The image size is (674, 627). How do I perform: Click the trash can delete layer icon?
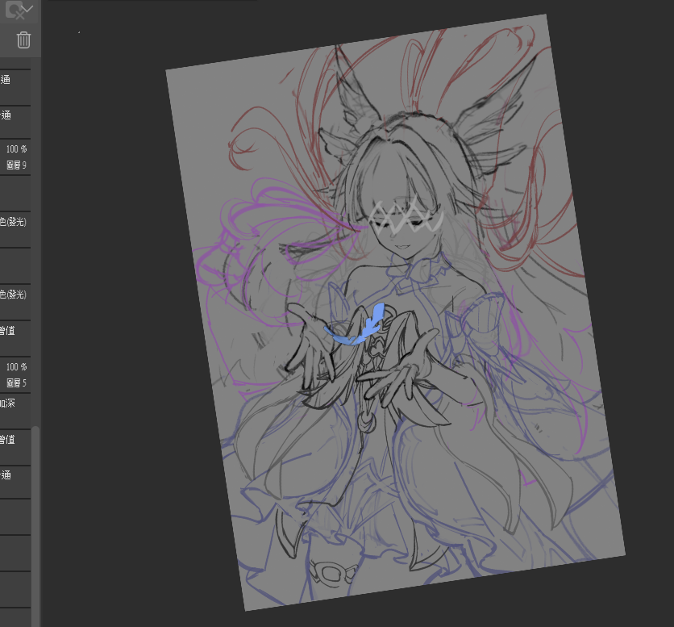click(23, 40)
